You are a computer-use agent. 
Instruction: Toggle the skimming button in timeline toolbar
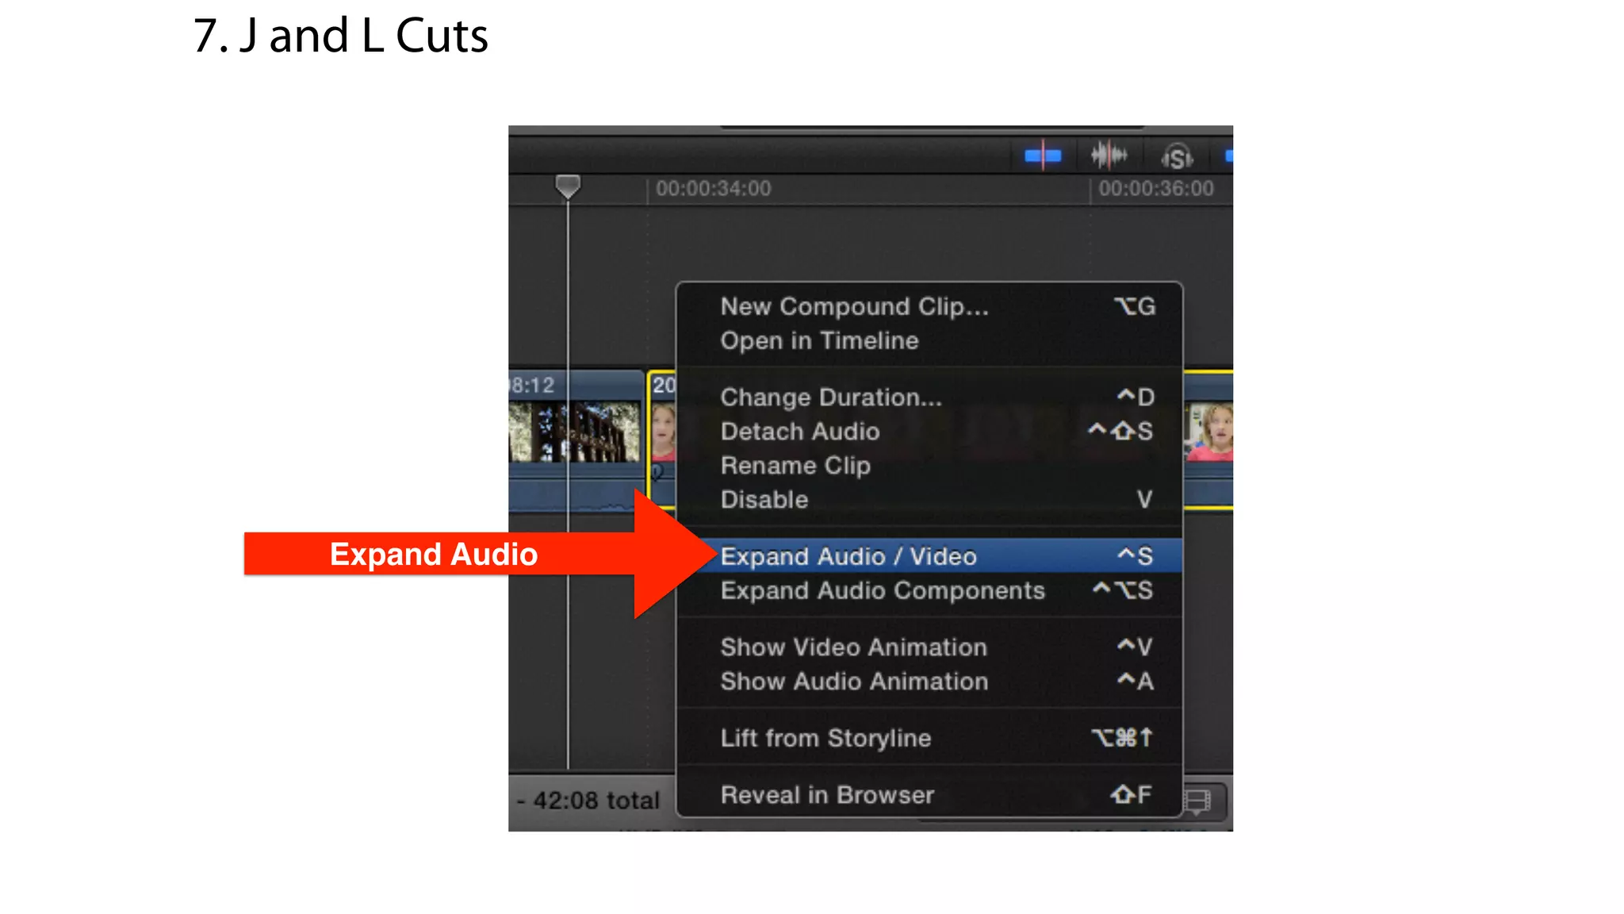tap(1042, 156)
